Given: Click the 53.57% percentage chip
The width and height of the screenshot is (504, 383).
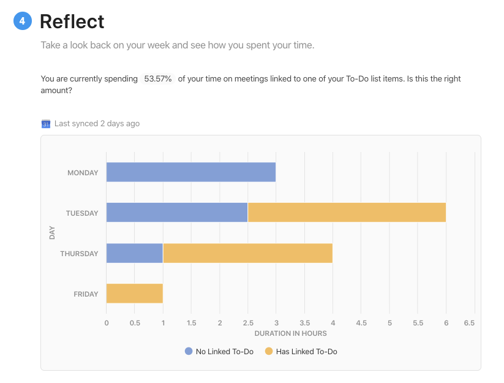Looking at the screenshot, I should click(157, 79).
